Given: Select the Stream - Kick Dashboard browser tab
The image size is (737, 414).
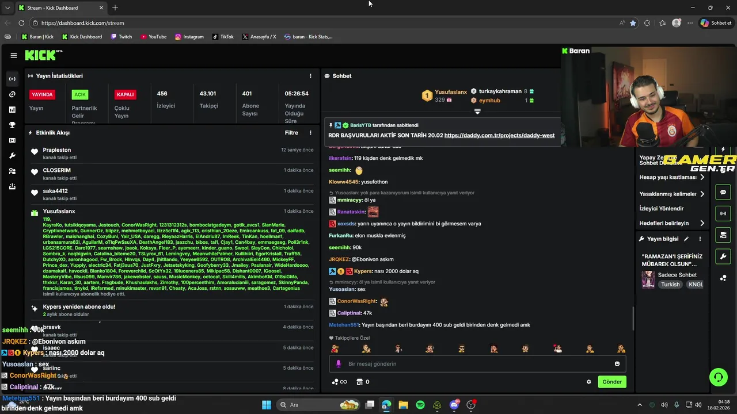Looking at the screenshot, I should click(61, 8).
